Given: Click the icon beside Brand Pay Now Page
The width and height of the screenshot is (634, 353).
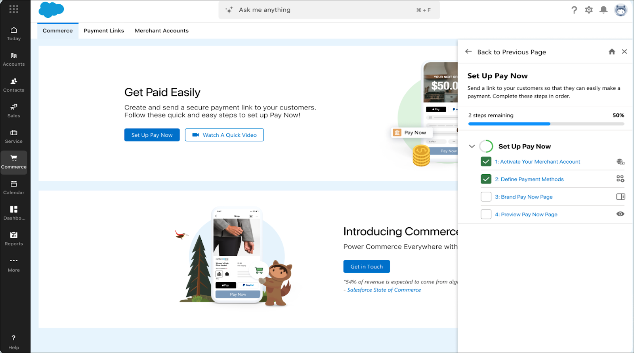Looking at the screenshot, I should [x=621, y=197].
